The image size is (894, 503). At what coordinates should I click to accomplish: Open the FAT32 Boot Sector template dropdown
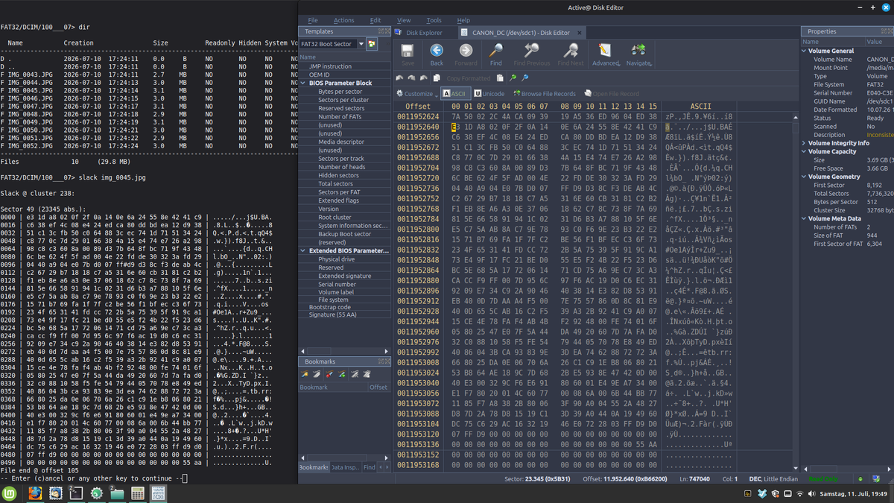(361, 44)
